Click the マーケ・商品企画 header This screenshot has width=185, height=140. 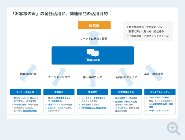tap(25, 92)
